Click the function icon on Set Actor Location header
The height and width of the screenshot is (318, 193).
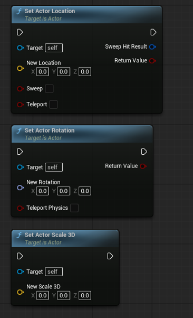pyautogui.click(x=19, y=12)
